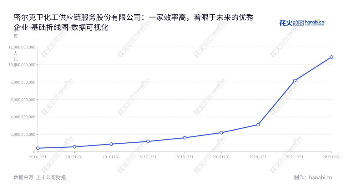344x194 pixels.
Task: Select the 20211231 data point on the line
Action: (295, 80)
